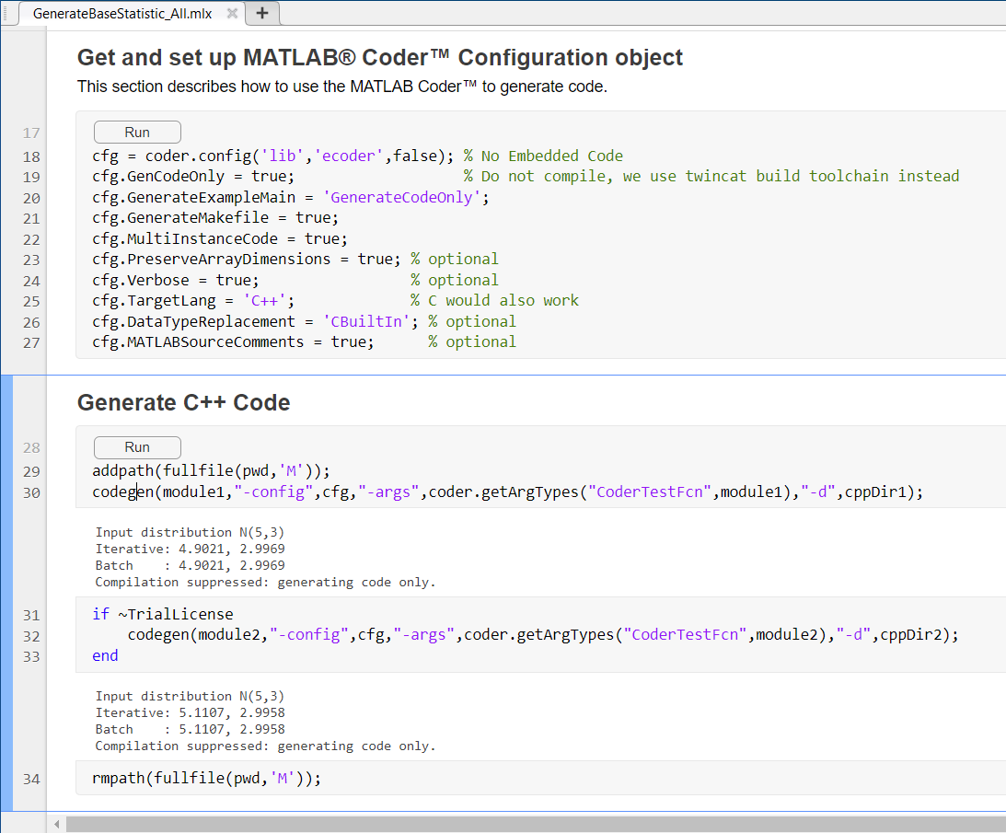1006x833 pixels.
Task: Click line number 18 in the gutter
Action: tap(31, 156)
